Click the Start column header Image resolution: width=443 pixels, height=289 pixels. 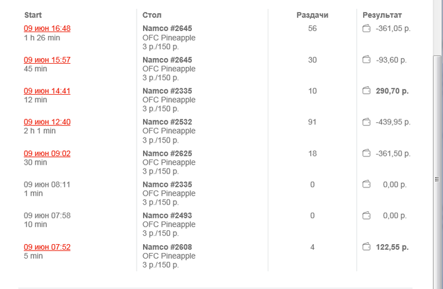pyautogui.click(x=33, y=15)
